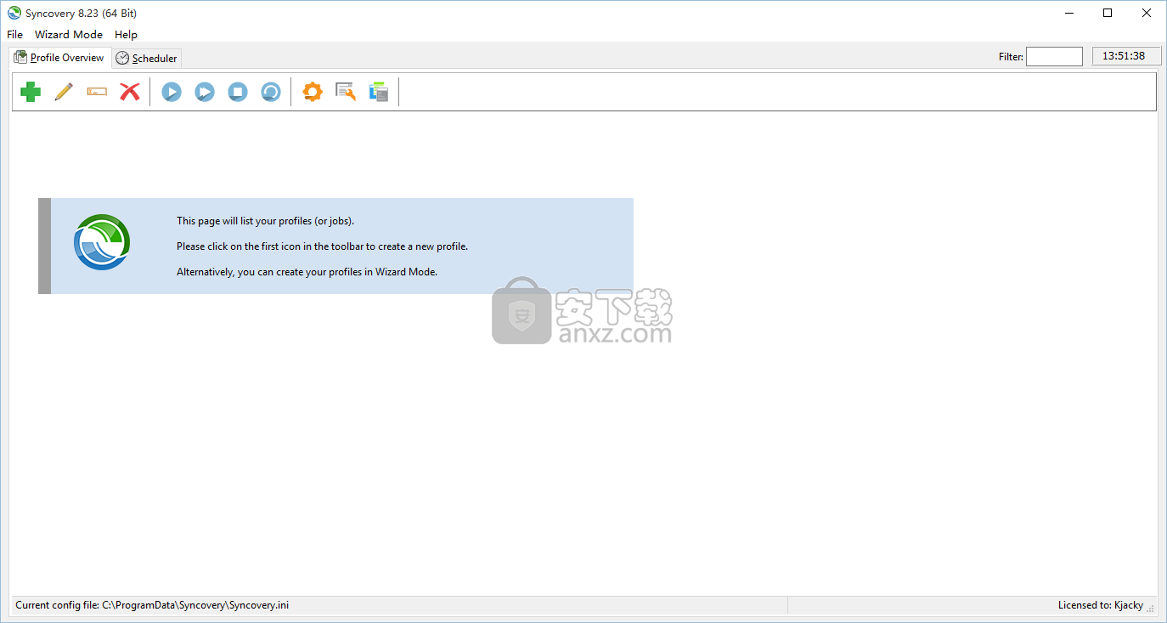The width and height of the screenshot is (1167, 623).
Task: Minimize the Syncovery window
Action: click(x=1068, y=13)
